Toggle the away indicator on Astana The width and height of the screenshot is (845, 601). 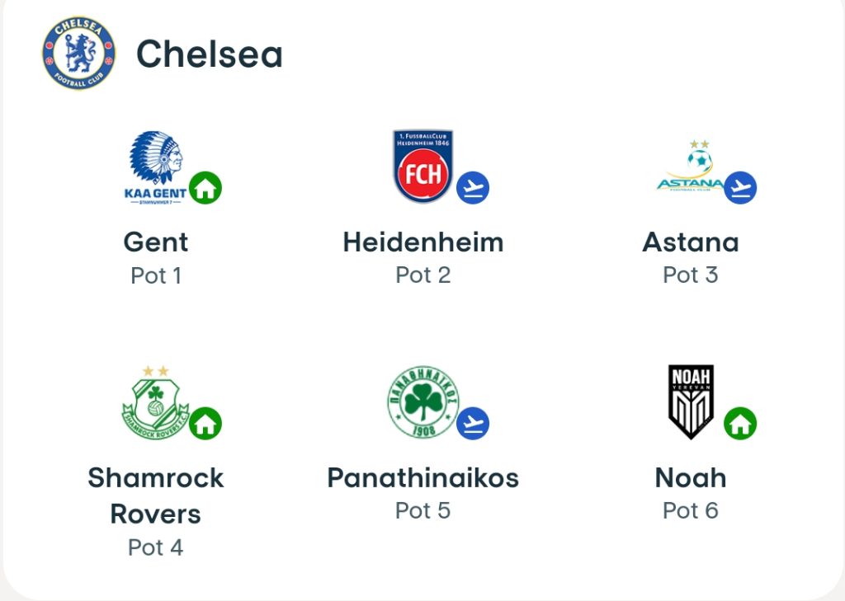click(742, 187)
